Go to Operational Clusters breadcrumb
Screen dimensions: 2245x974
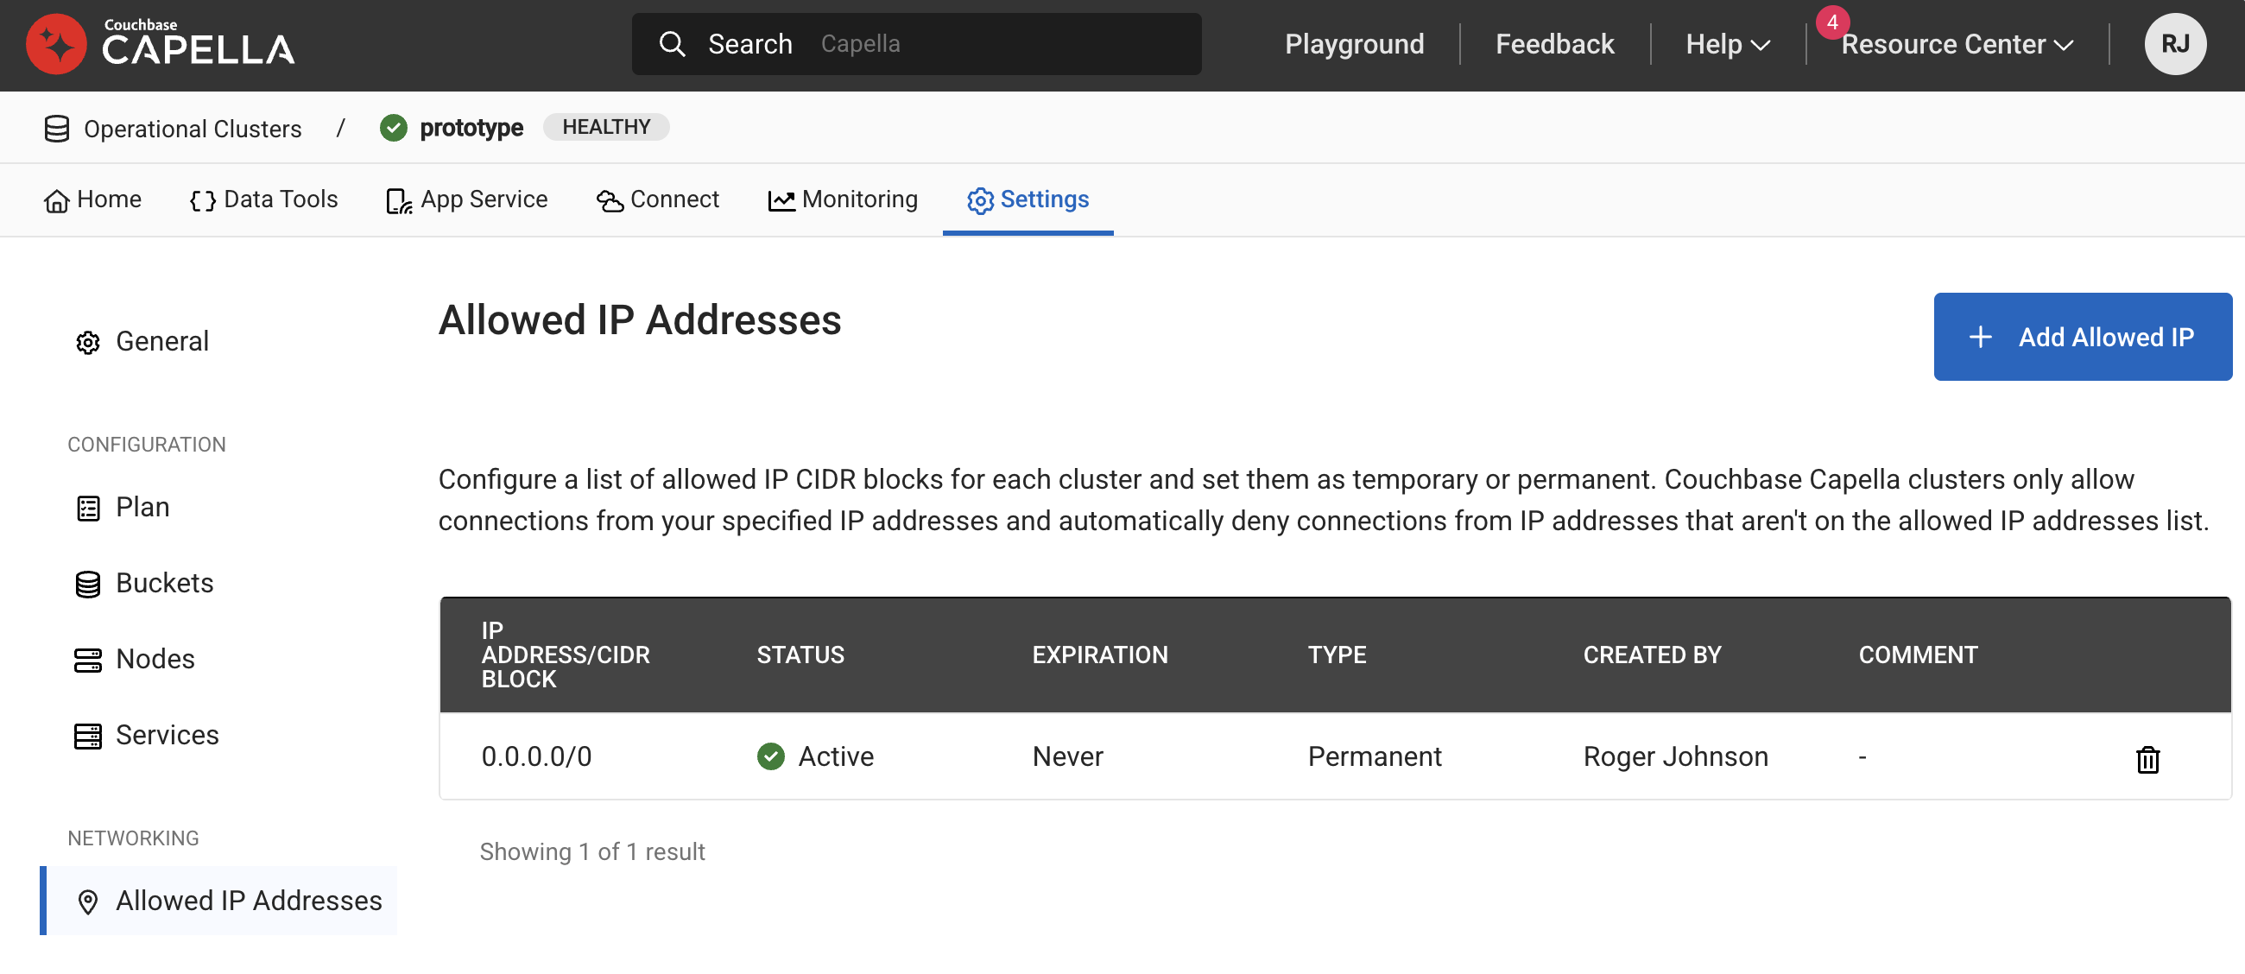pyautogui.click(x=192, y=129)
